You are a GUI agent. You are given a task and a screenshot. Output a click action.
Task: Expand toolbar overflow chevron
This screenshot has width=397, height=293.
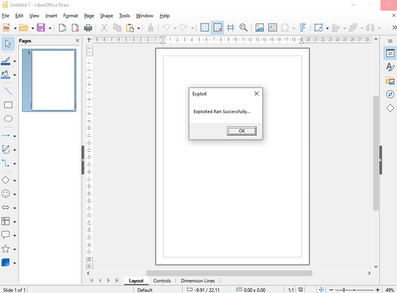(x=394, y=27)
